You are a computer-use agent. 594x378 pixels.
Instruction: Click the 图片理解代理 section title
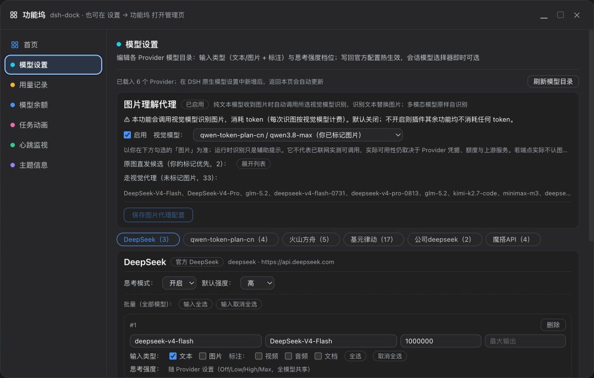pos(150,104)
